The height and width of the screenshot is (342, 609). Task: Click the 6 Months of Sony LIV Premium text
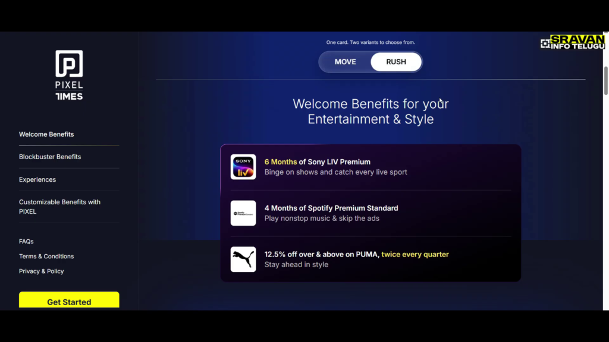[318, 161]
